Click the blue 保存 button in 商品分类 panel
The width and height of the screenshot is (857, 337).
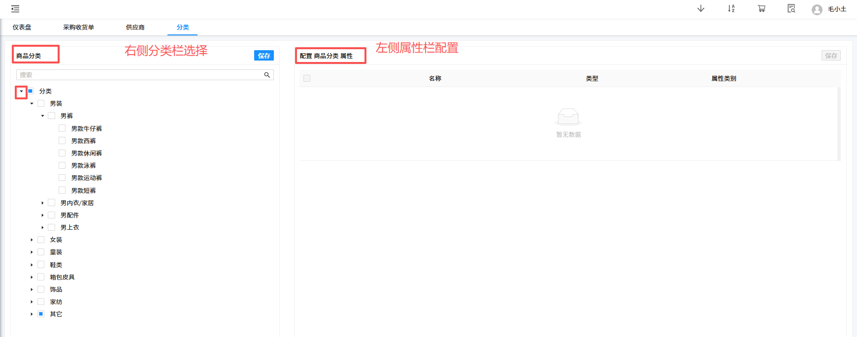(264, 56)
